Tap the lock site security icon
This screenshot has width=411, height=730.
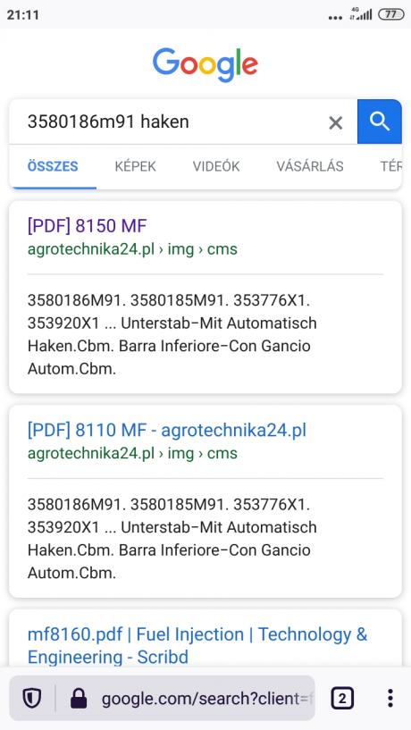click(x=79, y=699)
